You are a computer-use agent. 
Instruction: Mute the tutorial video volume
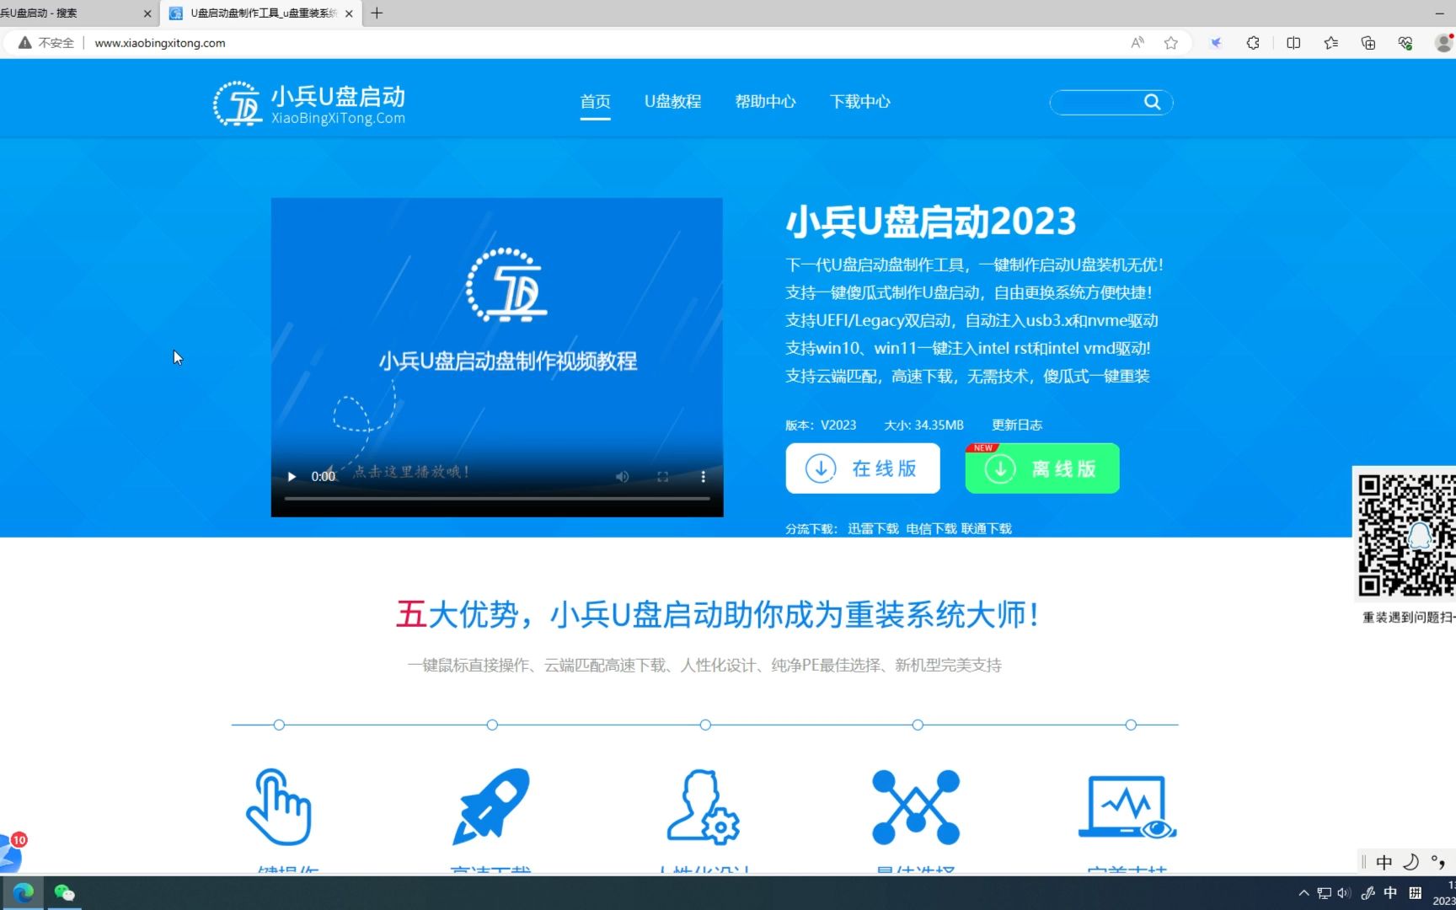click(622, 476)
